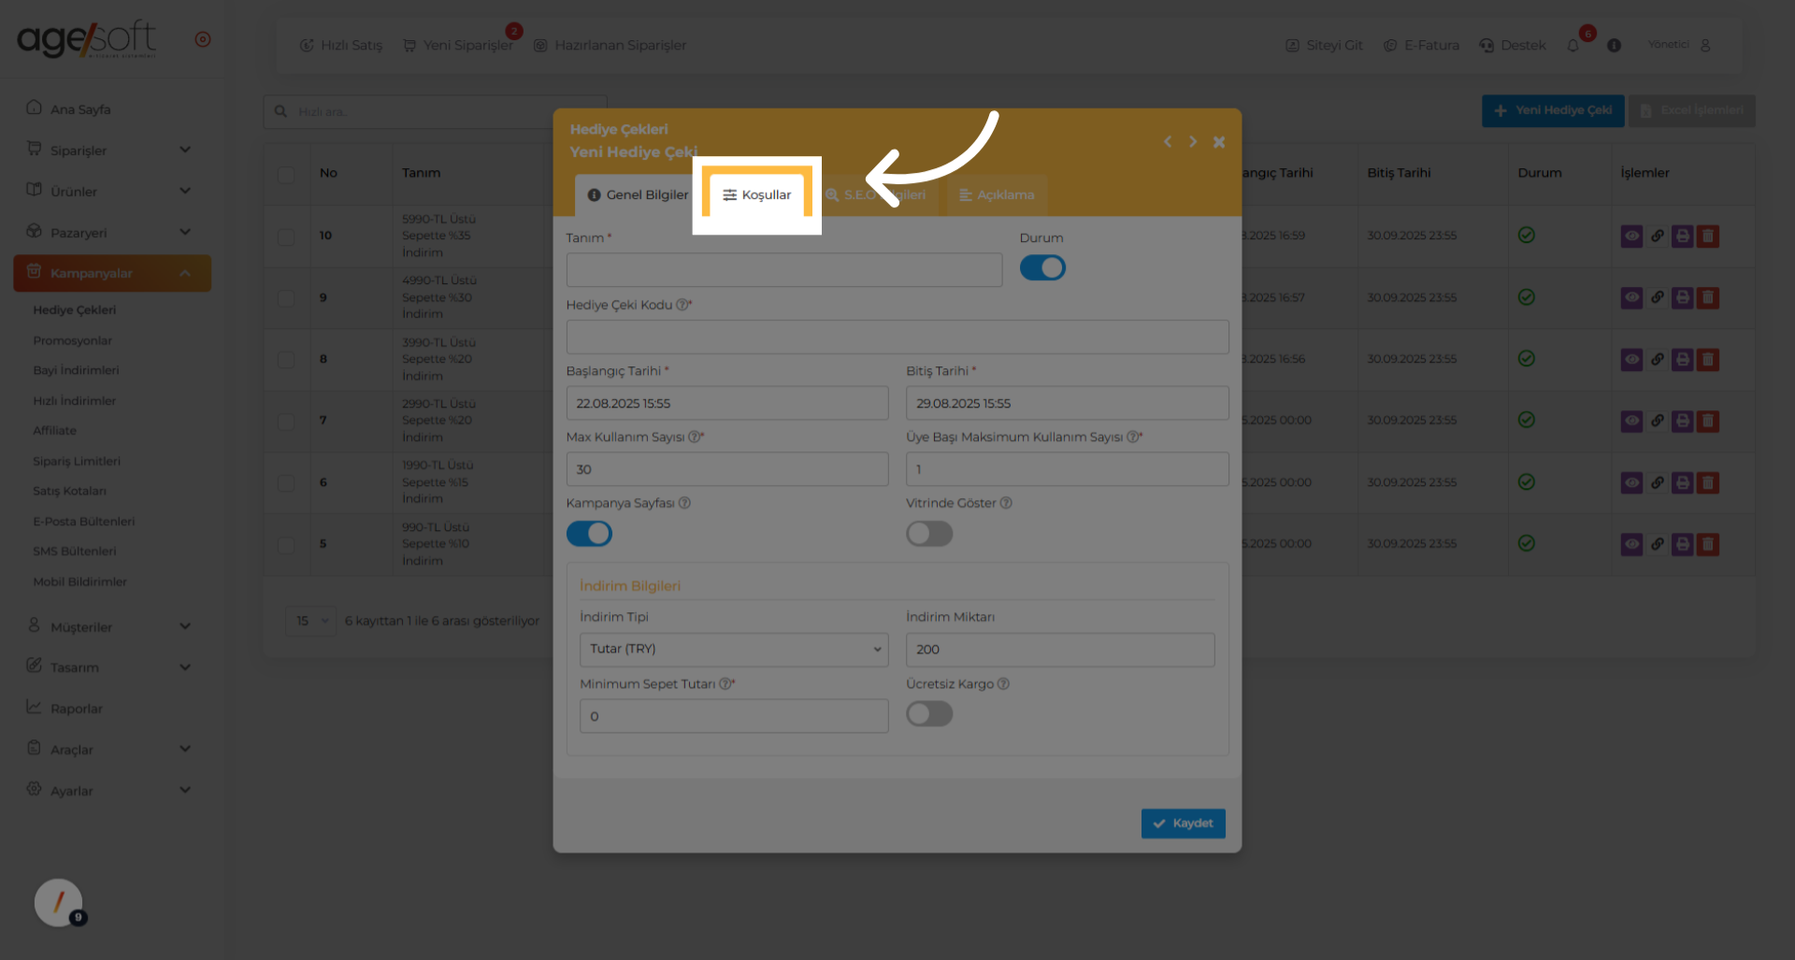Click the Kaydet button

click(1183, 824)
